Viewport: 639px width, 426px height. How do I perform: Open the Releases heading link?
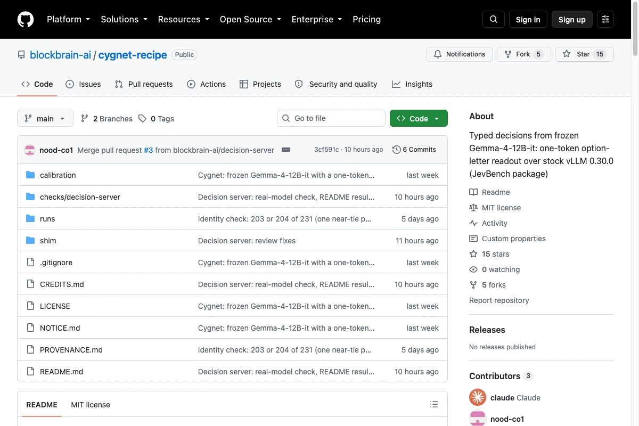point(487,330)
